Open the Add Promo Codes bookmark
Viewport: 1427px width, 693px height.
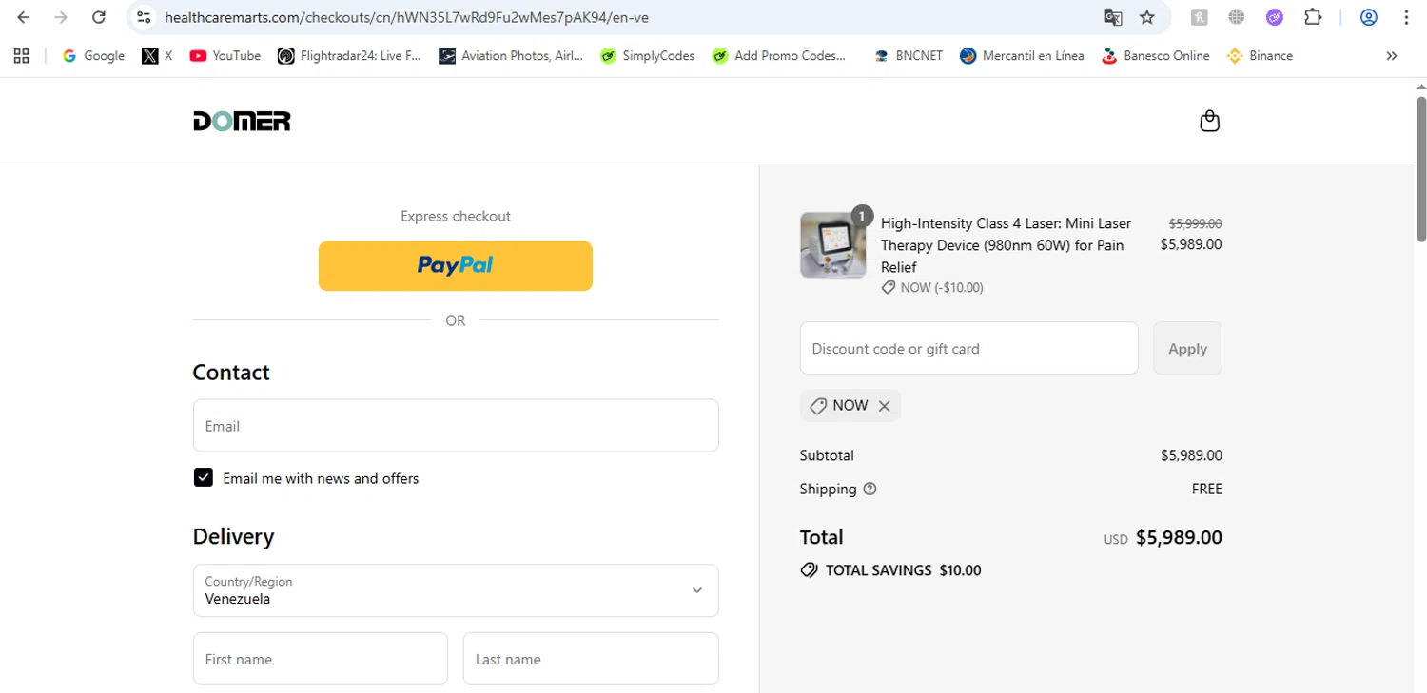[x=778, y=56]
